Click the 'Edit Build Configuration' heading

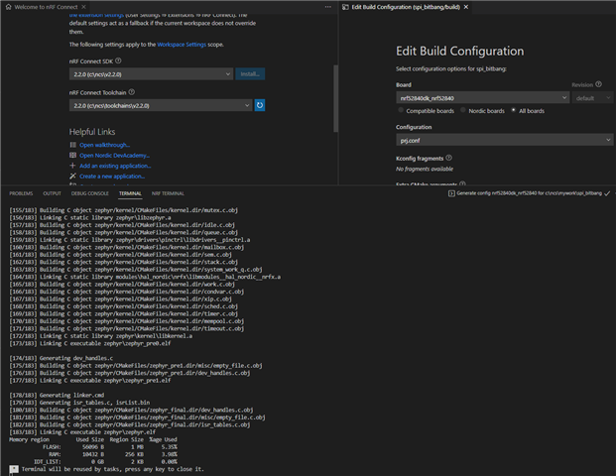pyautogui.click(x=459, y=51)
